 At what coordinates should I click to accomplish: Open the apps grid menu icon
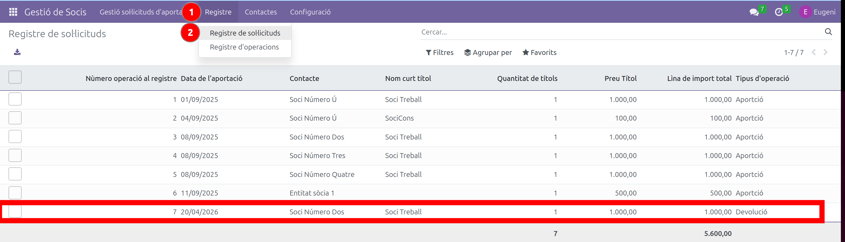click(13, 12)
